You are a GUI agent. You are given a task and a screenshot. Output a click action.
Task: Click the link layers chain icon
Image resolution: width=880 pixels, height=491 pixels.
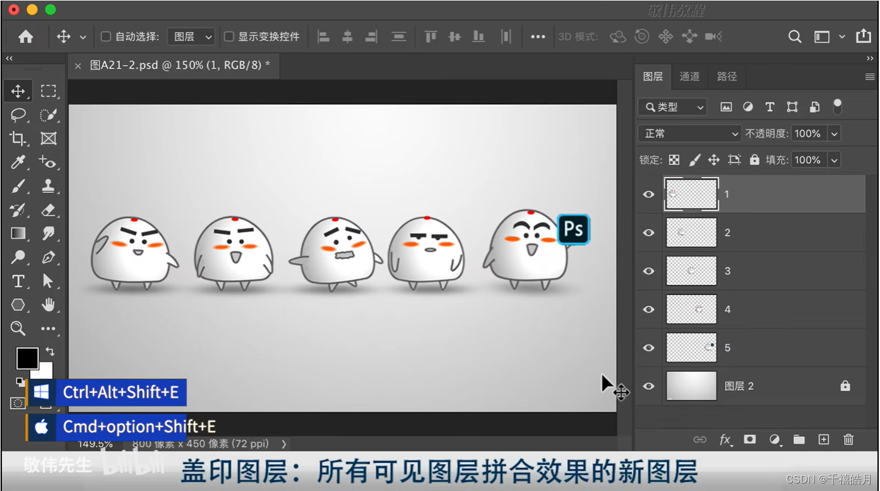(699, 439)
